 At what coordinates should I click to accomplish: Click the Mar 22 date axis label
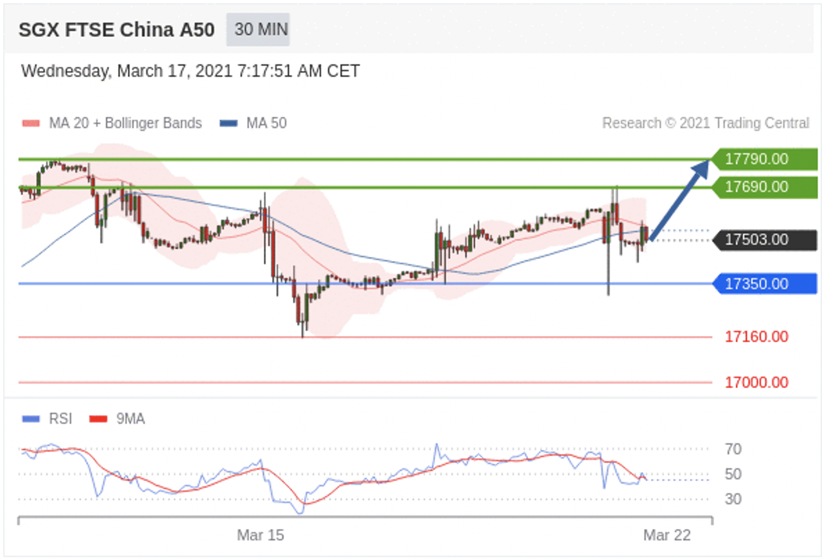pyautogui.click(x=667, y=535)
